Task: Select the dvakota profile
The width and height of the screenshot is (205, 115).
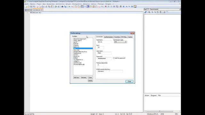Action: [83, 45]
